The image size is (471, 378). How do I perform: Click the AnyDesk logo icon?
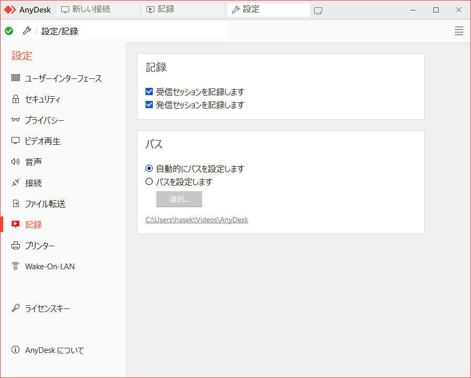pos(10,9)
